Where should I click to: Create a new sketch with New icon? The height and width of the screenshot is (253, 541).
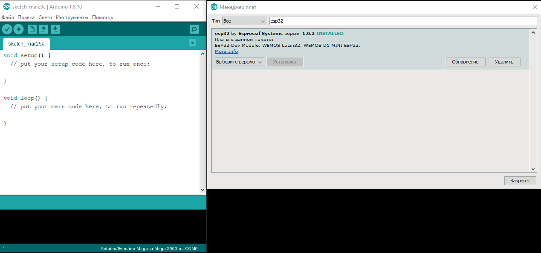[x=32, y=29]
